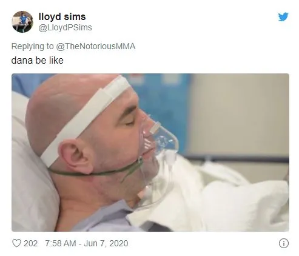Select the 'dana be like' tweet text
Viewport: 299px width, 256px height.
pos(38,61)
